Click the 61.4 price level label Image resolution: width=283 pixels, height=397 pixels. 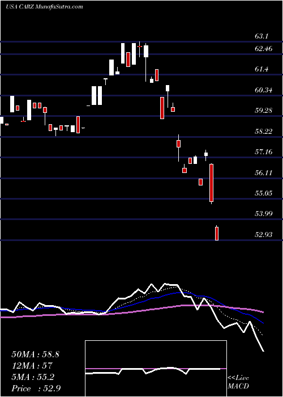click(261, 69)
